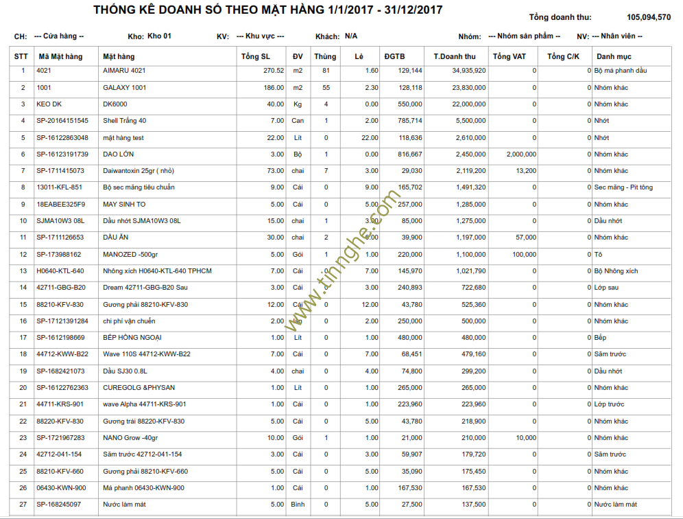Select 'Dream 42711-GBG-B20 Sau' item name
The height and width of the screenshot is (519, 683).
click(x=145, y=288)
